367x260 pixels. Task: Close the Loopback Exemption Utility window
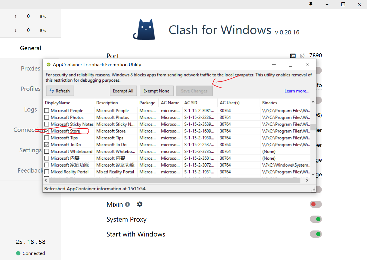pyautogui.click(x=308, y=65)
